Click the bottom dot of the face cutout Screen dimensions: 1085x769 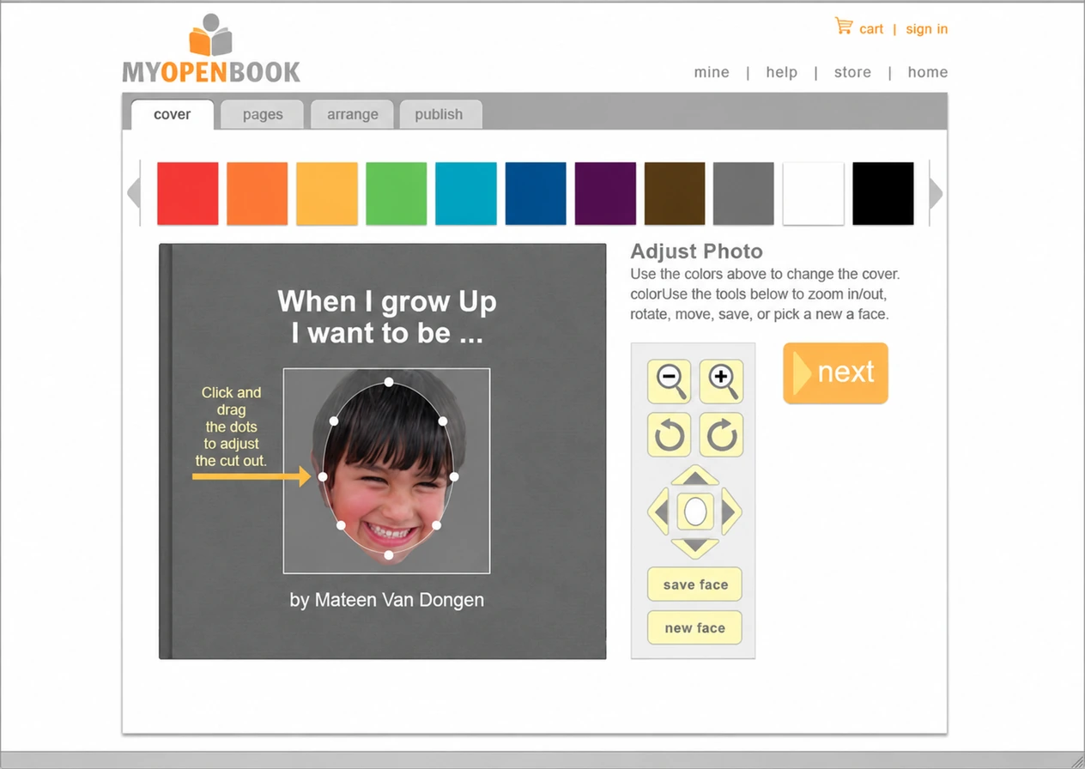coord(389,555)
